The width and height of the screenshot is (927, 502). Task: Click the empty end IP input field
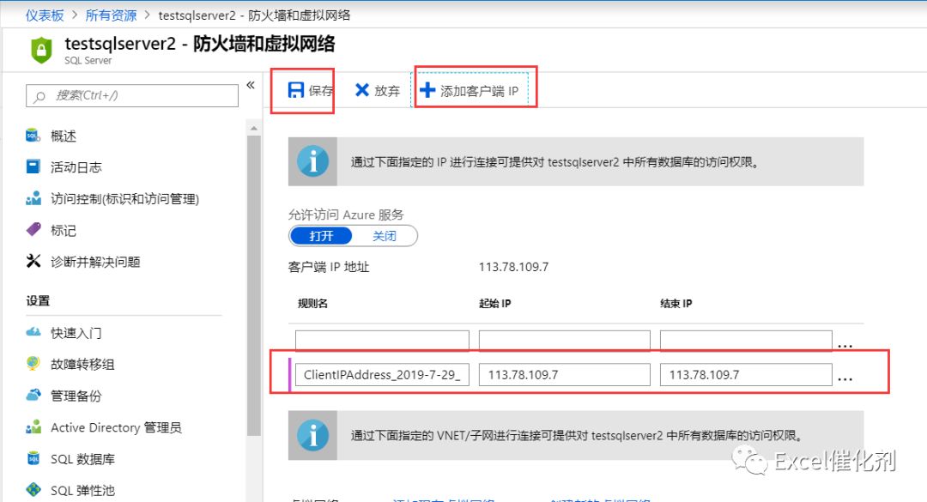click(x=746, y=340)
